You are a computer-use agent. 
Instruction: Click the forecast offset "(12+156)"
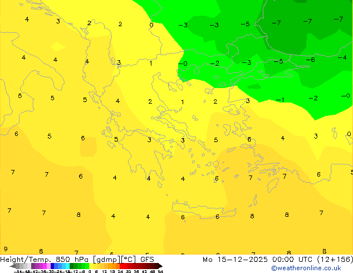335,260
